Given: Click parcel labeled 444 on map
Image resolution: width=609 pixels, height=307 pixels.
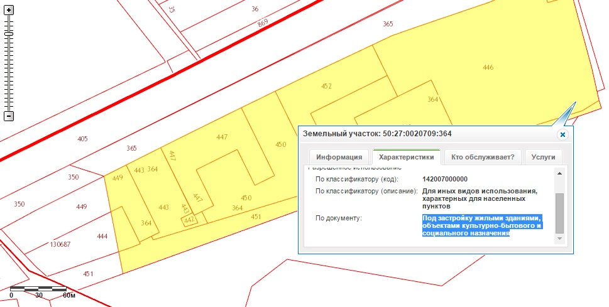Looking at the screenshot, I should tap(103, 235).
